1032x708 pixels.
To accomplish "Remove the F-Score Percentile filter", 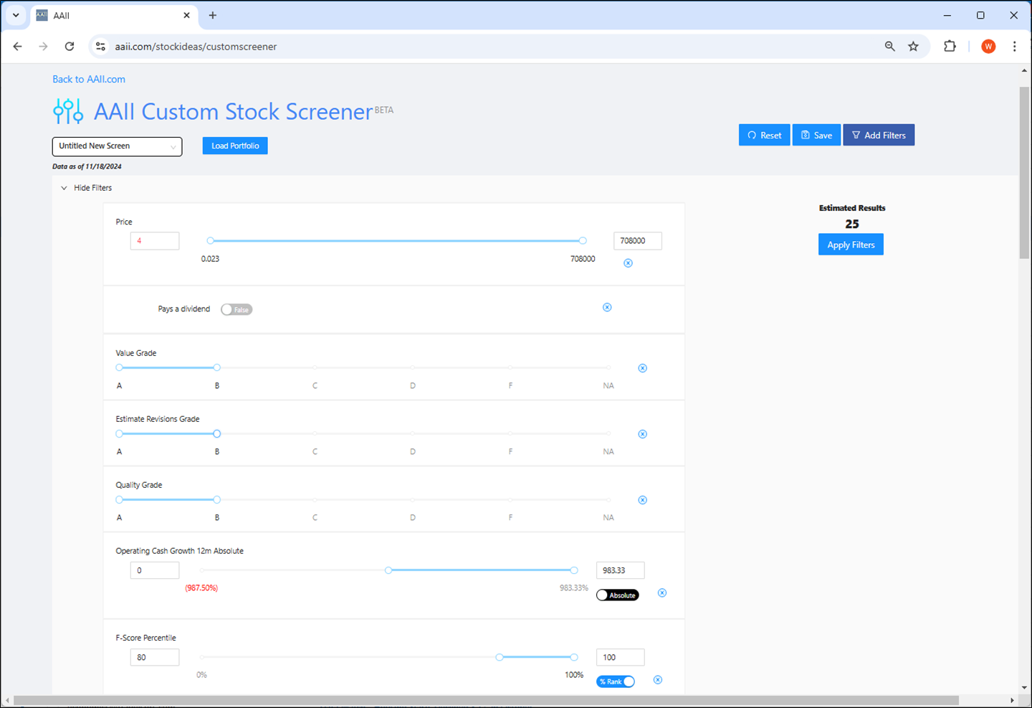I will click(658, 679).
